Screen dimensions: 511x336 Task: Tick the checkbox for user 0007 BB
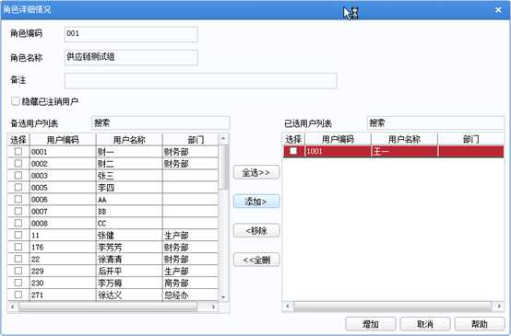[x=18, y=211]
